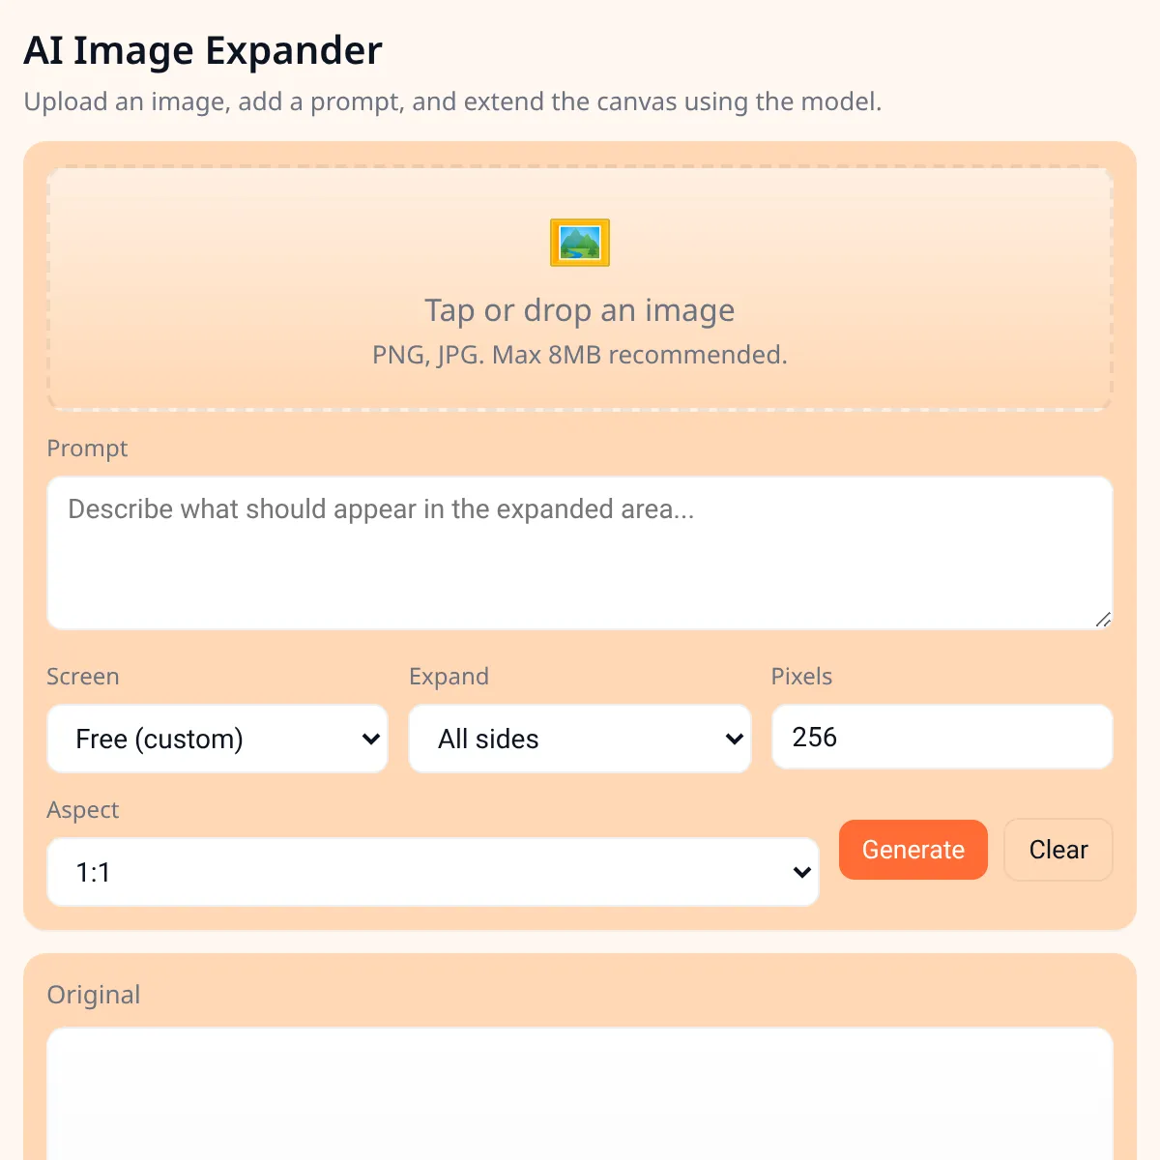Click the "AI Image Expander" heading

click(203, 51)
